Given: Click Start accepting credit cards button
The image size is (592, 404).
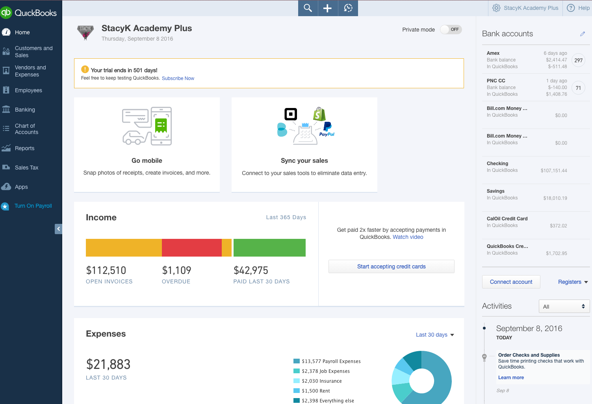Looking at the screenshot, I should tap(392, 266).
